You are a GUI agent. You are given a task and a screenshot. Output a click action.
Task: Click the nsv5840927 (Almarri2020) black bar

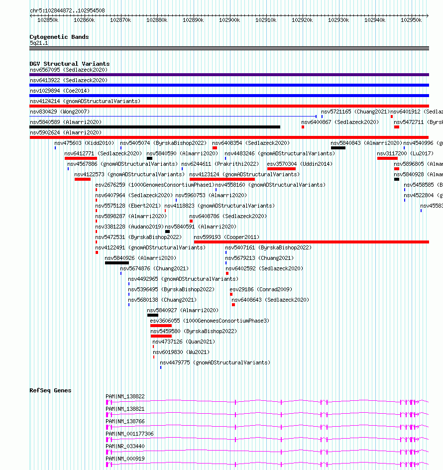pos(153,315)
